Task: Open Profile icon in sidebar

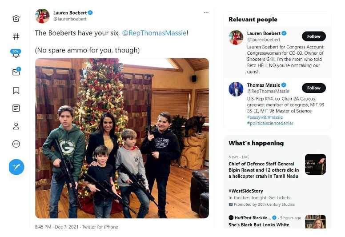Action: click(16, 126)
